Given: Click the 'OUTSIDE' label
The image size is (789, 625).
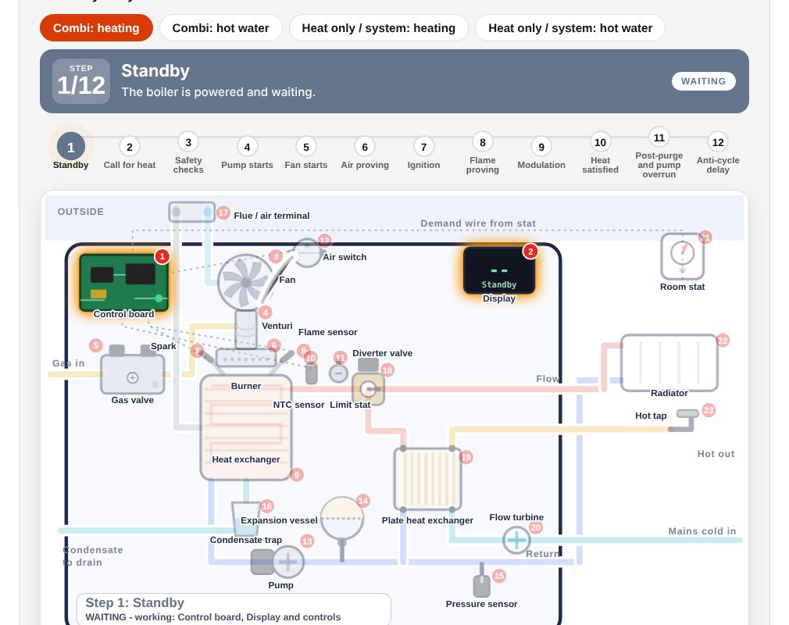Looking at the screenshot, I should pyautogui.click(x=80, y=212).
